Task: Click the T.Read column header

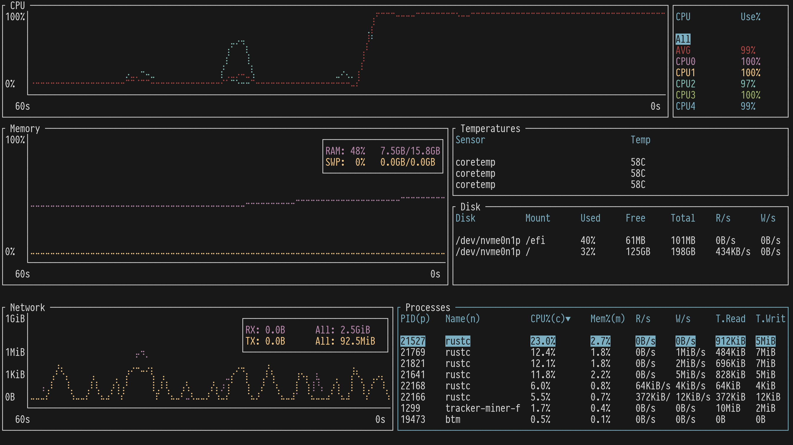Action: click(730, 318)
